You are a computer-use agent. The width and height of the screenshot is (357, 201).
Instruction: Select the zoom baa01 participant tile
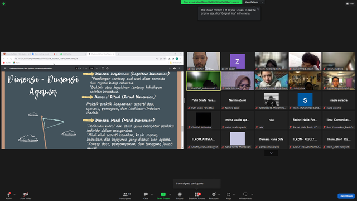click(x=237, y=61)
